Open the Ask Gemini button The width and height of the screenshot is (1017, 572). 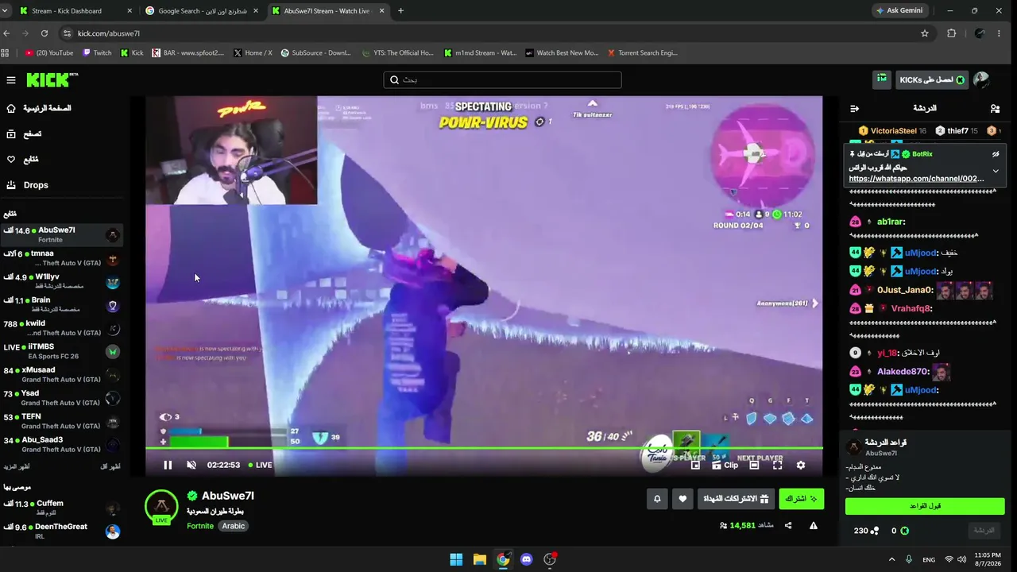click(900, 11)
